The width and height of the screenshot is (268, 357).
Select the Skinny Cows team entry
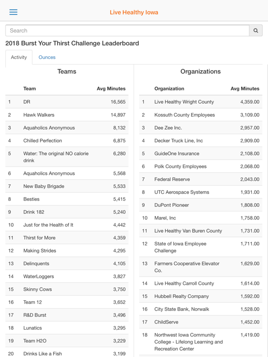tap(67, 289)
